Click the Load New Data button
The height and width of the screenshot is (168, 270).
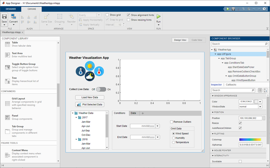90,97
